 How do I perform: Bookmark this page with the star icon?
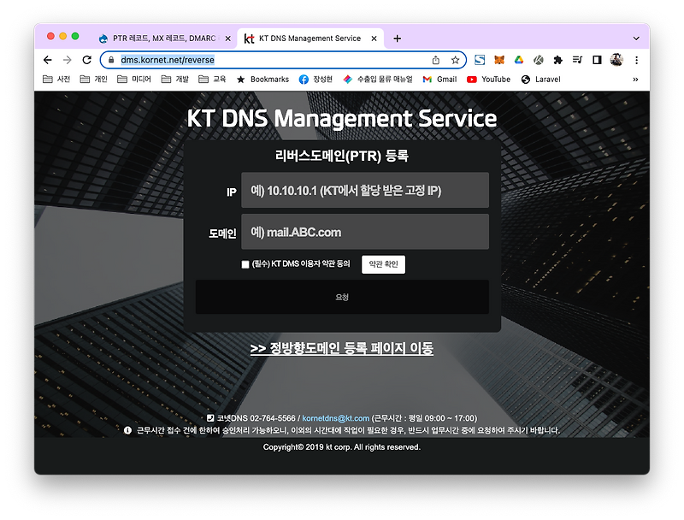(455, 60)
